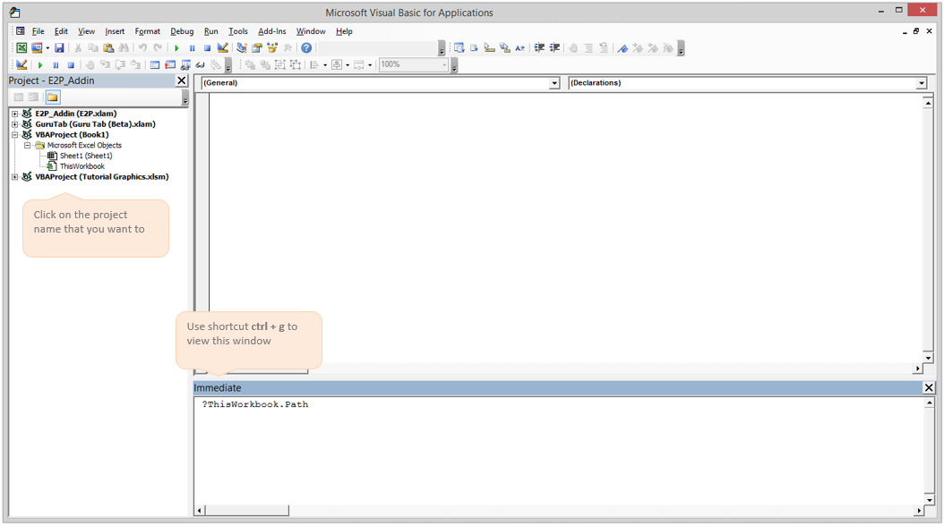
Task: Click the blue Help question mark icon
Action: (306, 48)
